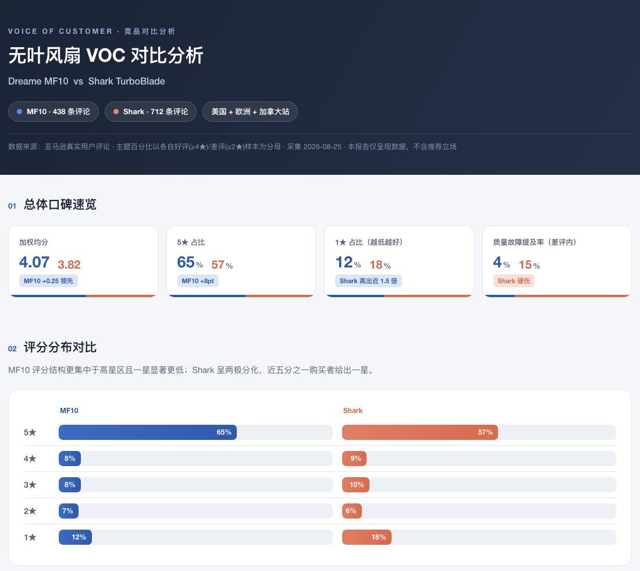Click the 18% value in 1★ 占比 card
The height and width of the screenshot is (571, 640).
point(380,265)
